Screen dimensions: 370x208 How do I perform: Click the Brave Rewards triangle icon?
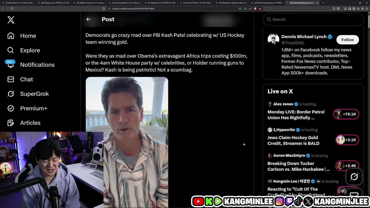(260, 9)
